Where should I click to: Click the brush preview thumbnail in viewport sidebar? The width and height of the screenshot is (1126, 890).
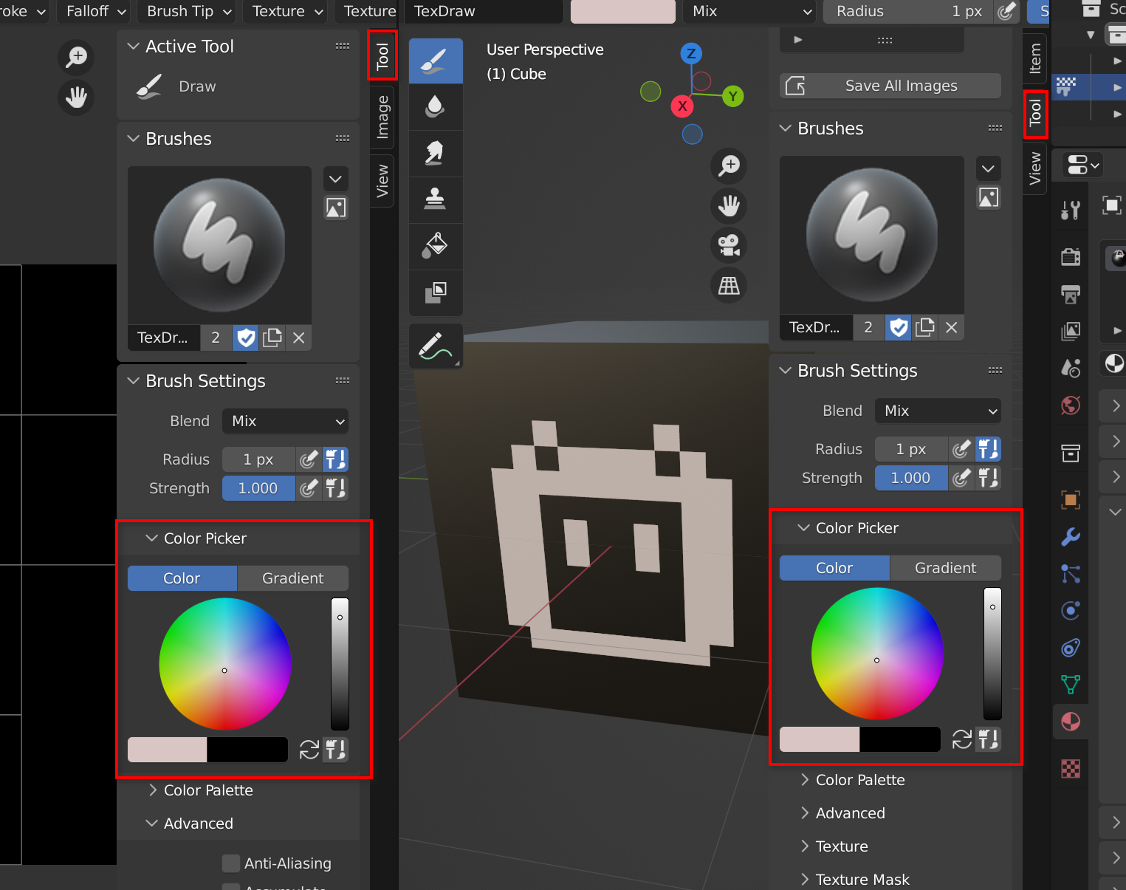(872, 234)
